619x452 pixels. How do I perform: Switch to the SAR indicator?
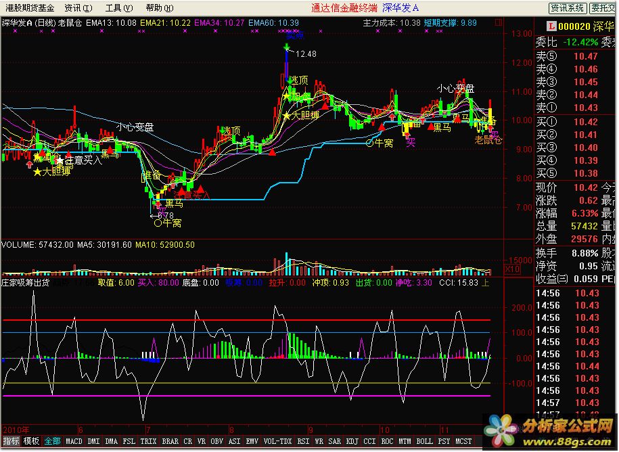pyautogui.click(x=334, y=441)
